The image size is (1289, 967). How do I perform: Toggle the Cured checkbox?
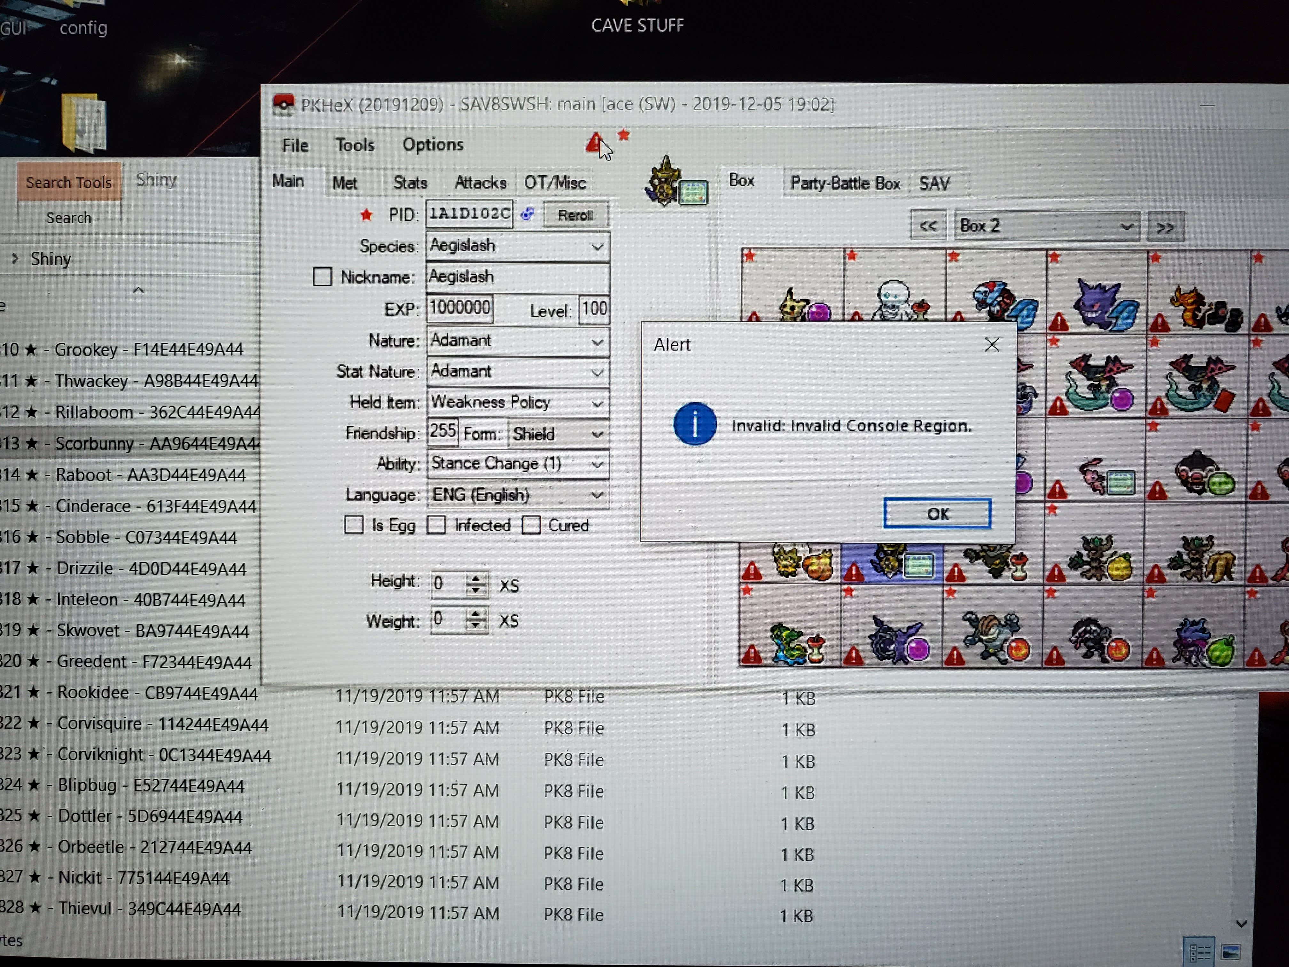(531, 525)
